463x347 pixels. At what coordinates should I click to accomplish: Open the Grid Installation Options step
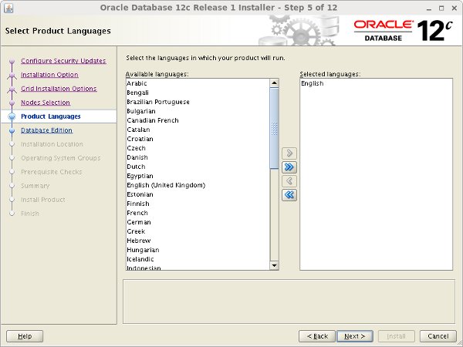coord(59,89)
